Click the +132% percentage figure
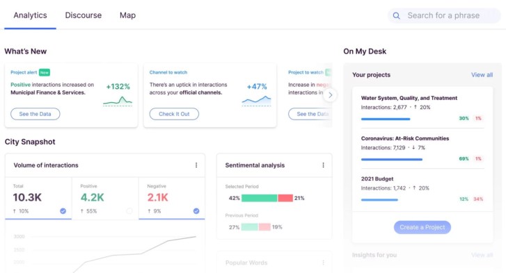The width and height of the screenshot is (506, 273). click(118, 87)
